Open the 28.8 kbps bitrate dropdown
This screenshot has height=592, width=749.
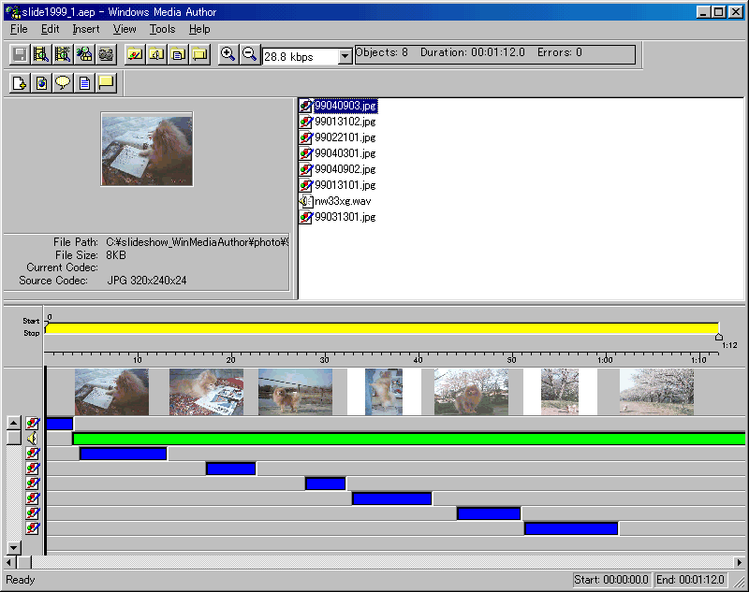tap(344, 57)
